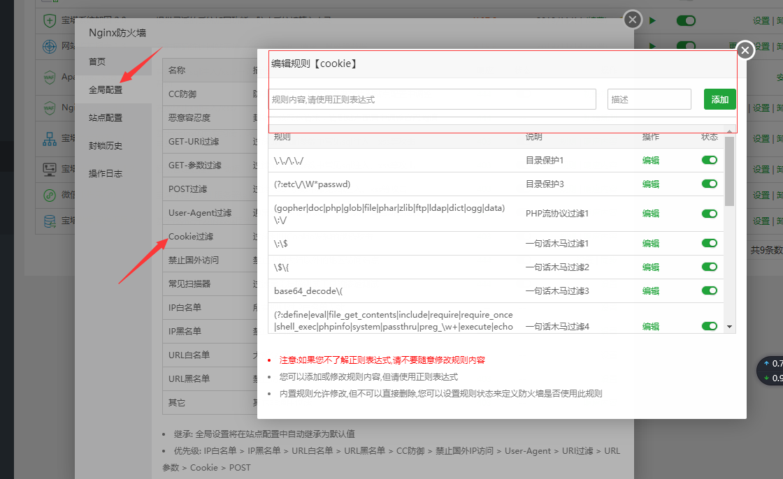The width and height of the screenshot is (783, 479).
Task: Click the shield icon in the background plugin list
Action: pos(50,20)
